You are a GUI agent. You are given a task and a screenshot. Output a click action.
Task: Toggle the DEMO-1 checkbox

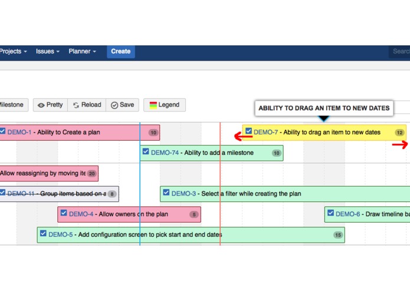click(2, 131)
